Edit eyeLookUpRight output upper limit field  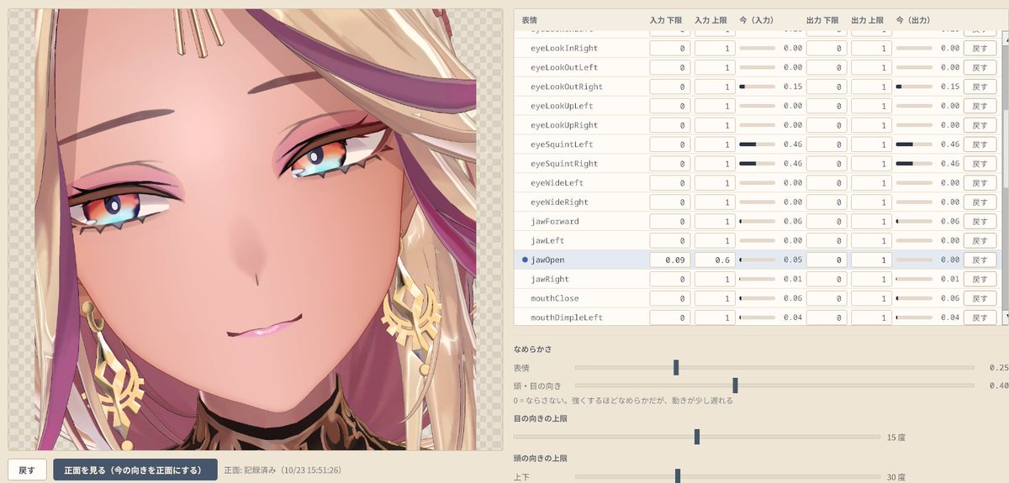[871, 125]
